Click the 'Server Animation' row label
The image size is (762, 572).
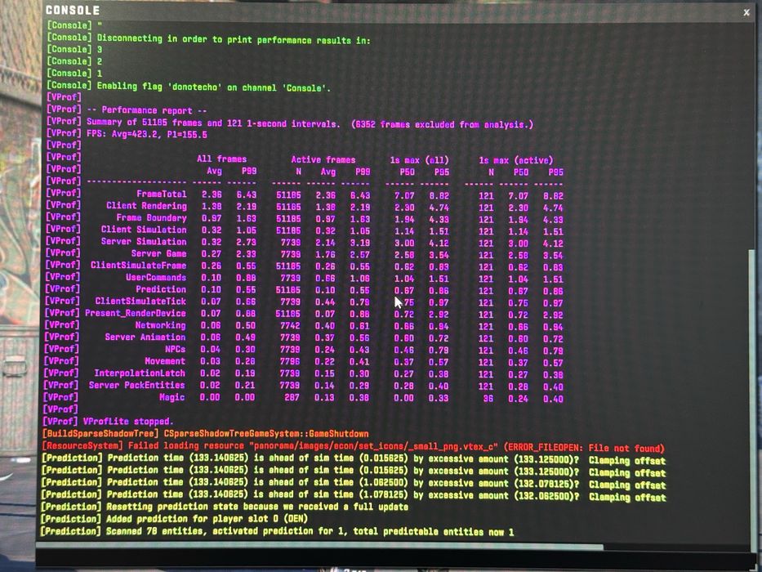click(145, 337)
